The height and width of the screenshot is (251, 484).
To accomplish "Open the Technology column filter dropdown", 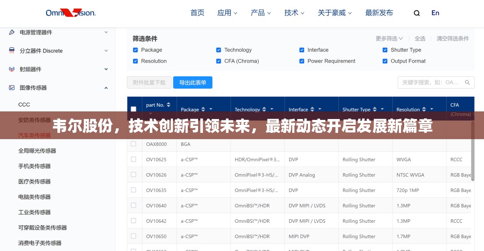I will click(272, 109).
